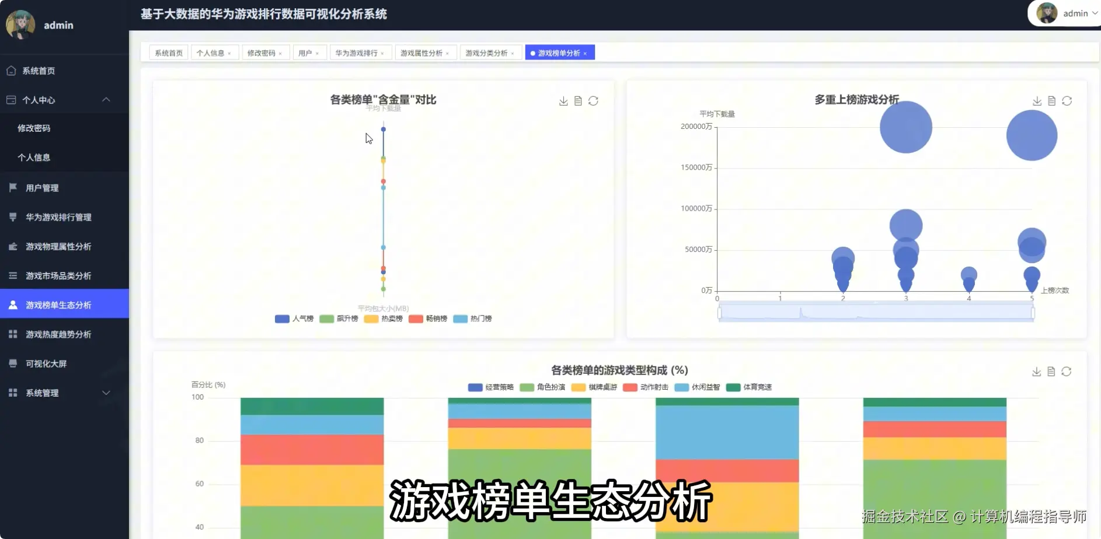
Task: Click the 用户管理 flag icon
Action: coord(13,187)
